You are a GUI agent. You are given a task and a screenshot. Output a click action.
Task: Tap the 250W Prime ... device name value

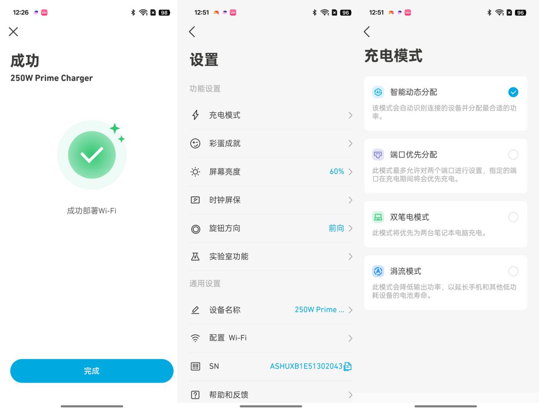320,310
